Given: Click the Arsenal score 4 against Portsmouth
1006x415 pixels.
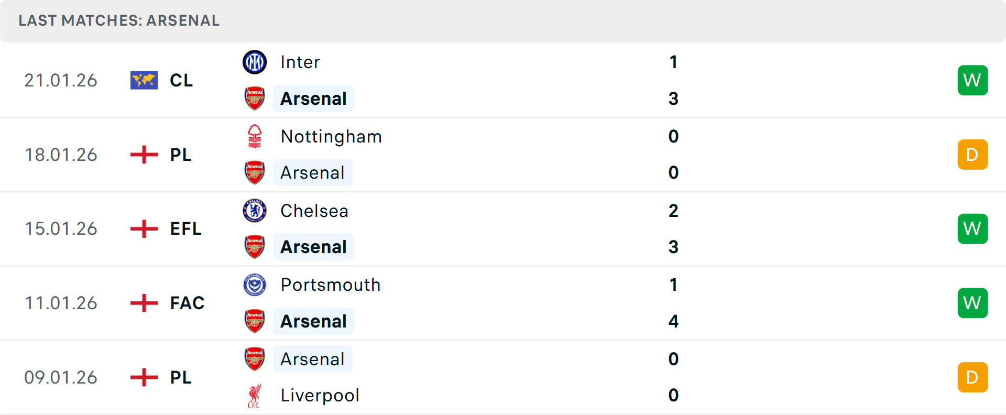Looking at the screenshot, I should 673,321.
